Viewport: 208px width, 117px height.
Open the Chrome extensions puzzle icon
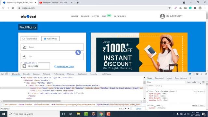coord(195,8)
